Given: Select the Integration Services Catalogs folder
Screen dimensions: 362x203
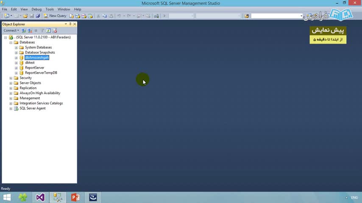Looking at the screenshot, I should tap(41, 103).
